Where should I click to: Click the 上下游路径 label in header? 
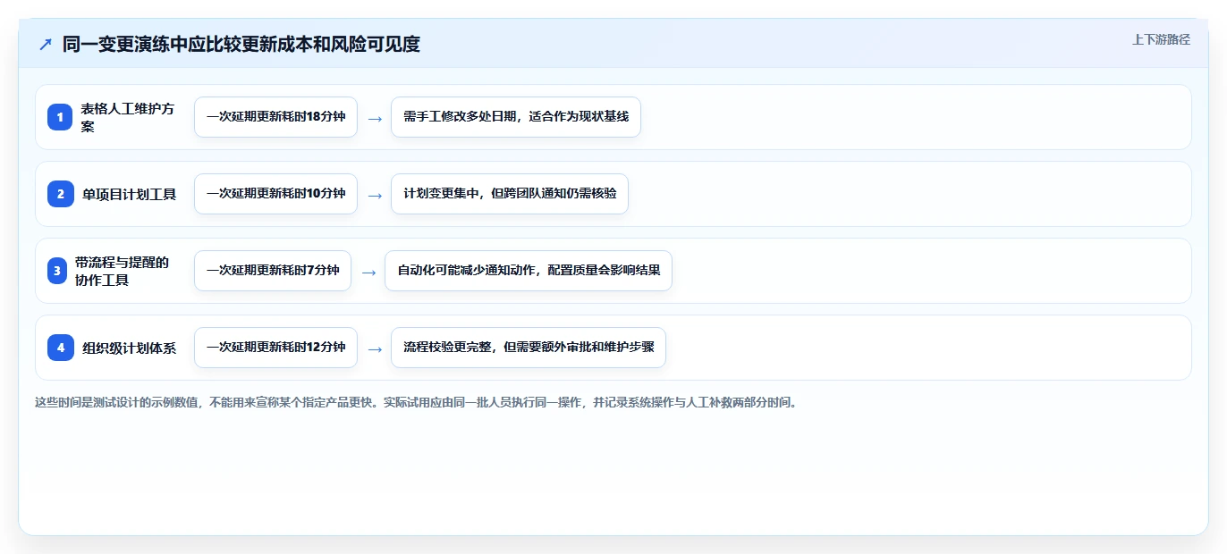pyautogui.click(x=1161, y=39)
